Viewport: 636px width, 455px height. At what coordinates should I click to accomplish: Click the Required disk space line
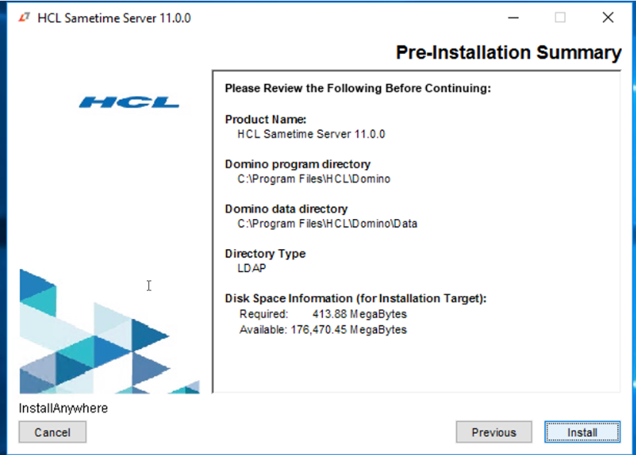[x=323, y=314]
